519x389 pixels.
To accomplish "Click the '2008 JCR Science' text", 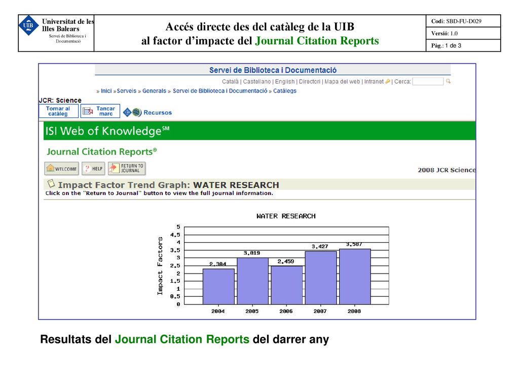I will (x=447, y=170).
